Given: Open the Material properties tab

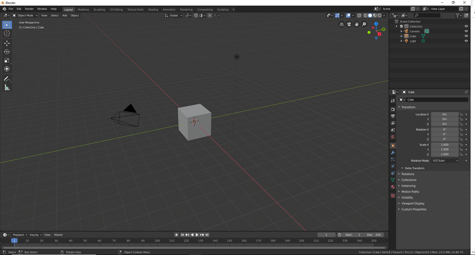Looking at the screenshot, I should coord(393,187).
